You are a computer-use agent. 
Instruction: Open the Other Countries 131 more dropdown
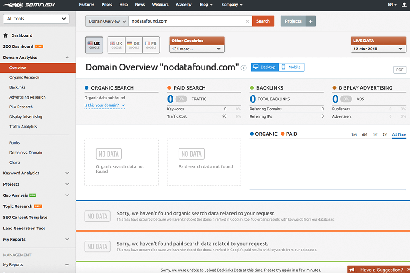pos(196,49)
